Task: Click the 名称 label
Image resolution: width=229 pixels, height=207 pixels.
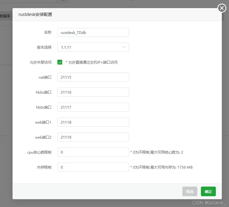Action: (48, 32)
